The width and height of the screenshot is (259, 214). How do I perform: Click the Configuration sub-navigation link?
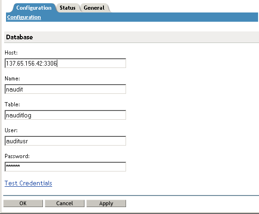pos(24,17)
